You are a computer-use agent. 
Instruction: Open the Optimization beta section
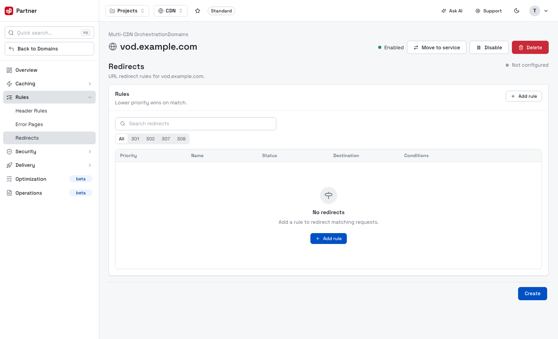[x=49, y=179]
